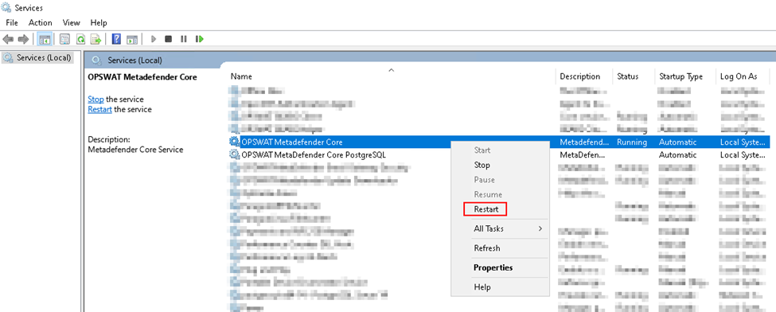Click the Start Service play icon
Viewport: 776px width, 312px height.
tap(154, 39)
